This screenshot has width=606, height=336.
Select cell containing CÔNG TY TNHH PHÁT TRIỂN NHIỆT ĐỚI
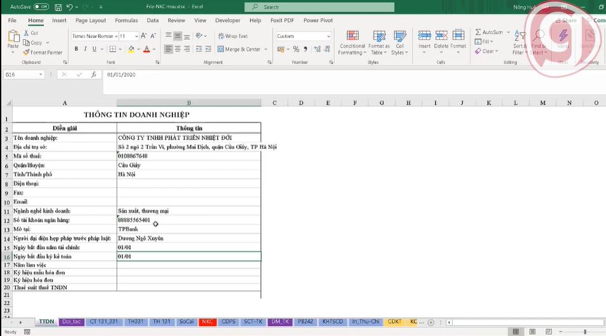click(x=188, y=138)
